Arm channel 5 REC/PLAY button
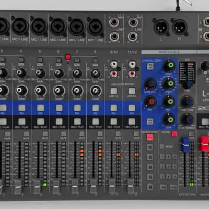 [41, 121]
